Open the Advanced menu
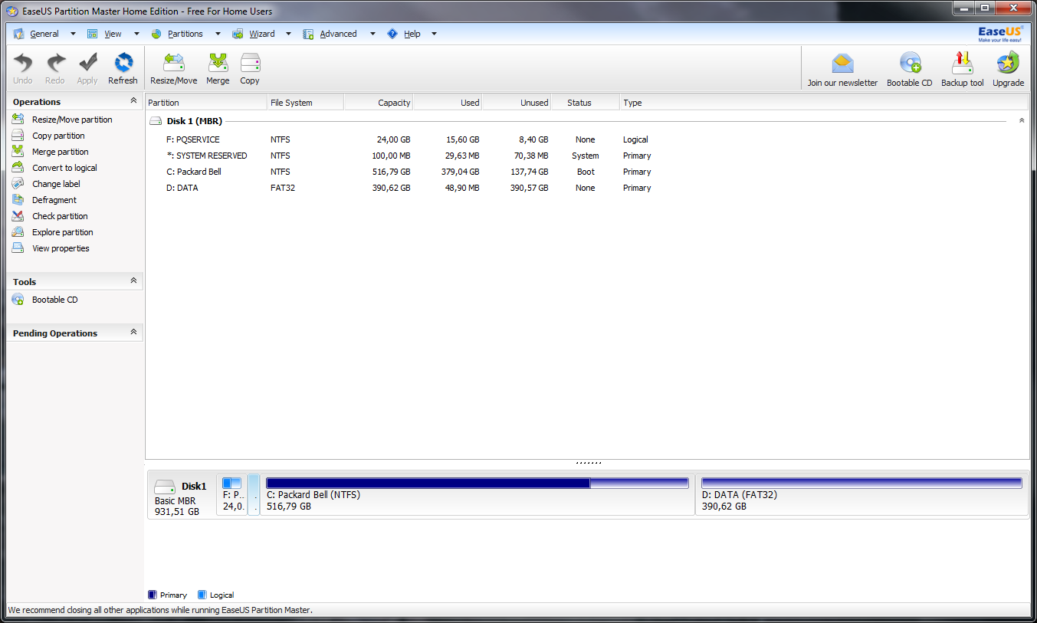This screenshot has height=623, width=1037. 338,34
